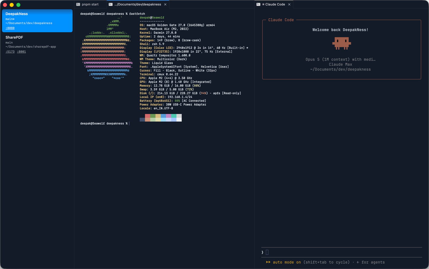Click terminal icon on Claude Code tab
429x269 pixels.
tap(258, 4)
